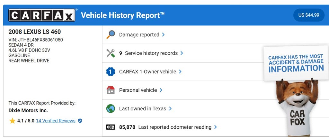The image size is (329, 138).
Task: Click the 9 service records count
Action: (x=121, y=53)
